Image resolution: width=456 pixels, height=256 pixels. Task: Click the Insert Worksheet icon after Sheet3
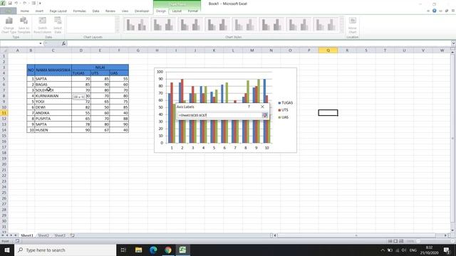73,235
